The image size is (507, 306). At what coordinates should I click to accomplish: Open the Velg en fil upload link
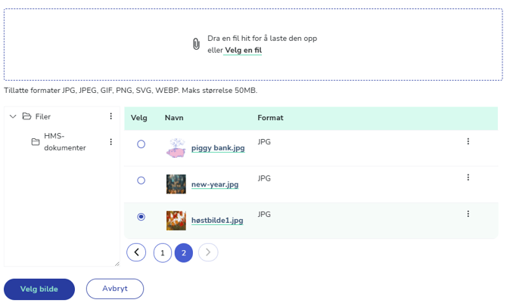point(243,51)
